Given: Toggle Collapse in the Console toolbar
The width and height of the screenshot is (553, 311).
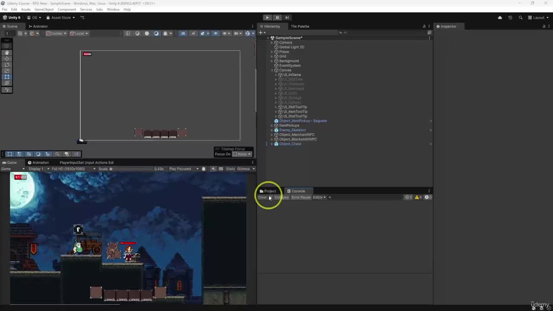Looking at the screenshot, I should coord(281,197).
